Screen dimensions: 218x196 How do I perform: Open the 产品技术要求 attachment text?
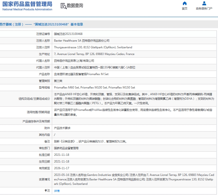coord(62,128)
